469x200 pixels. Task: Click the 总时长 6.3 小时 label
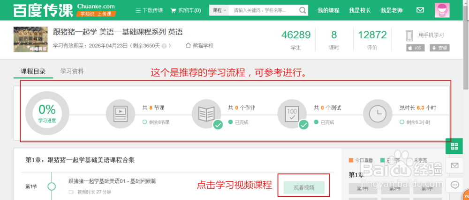[417, 108]
